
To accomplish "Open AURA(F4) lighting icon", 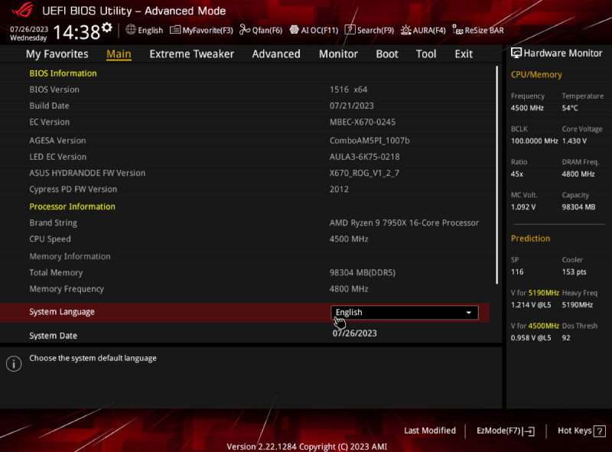I will (406, 30).
